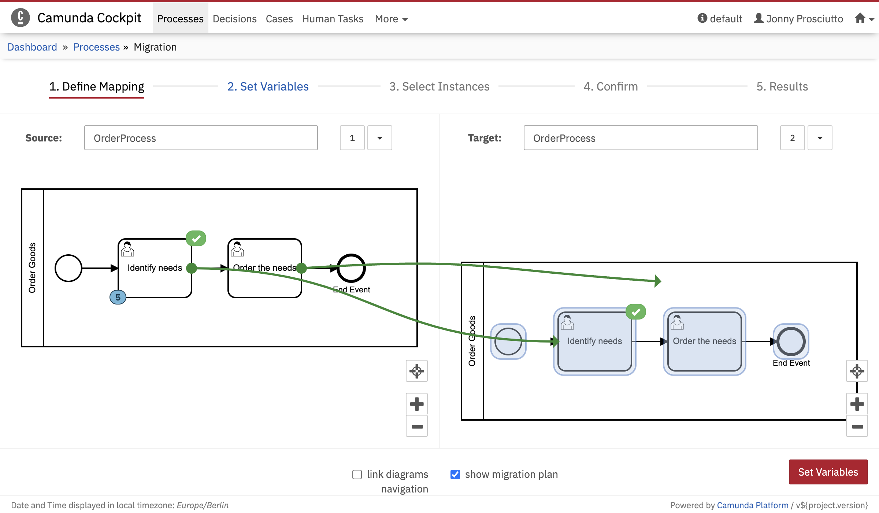Click the red Set Variables button
Image resolution: width=879 pixels, height=513 pixels.
[828, 472]
